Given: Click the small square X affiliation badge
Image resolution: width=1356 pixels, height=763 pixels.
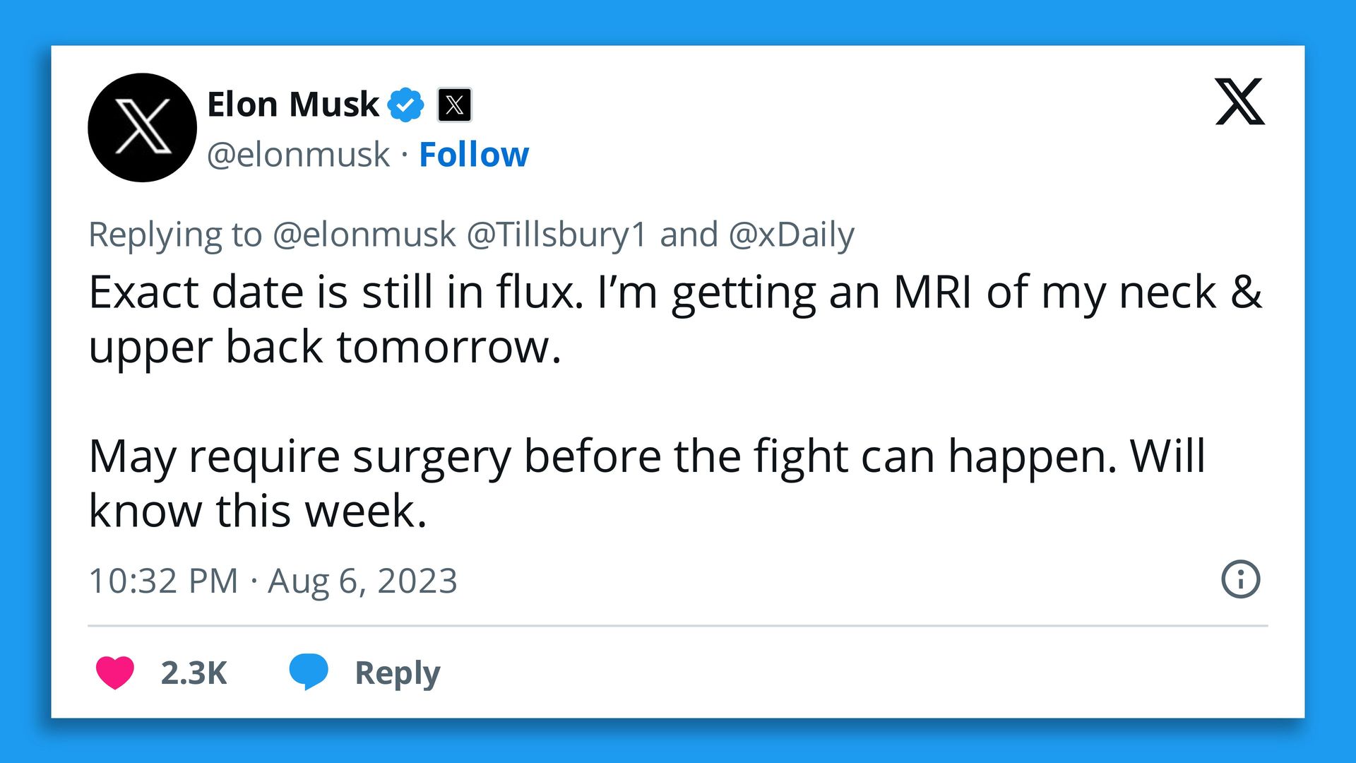Looking at the screenshot, I should point(454,105).
